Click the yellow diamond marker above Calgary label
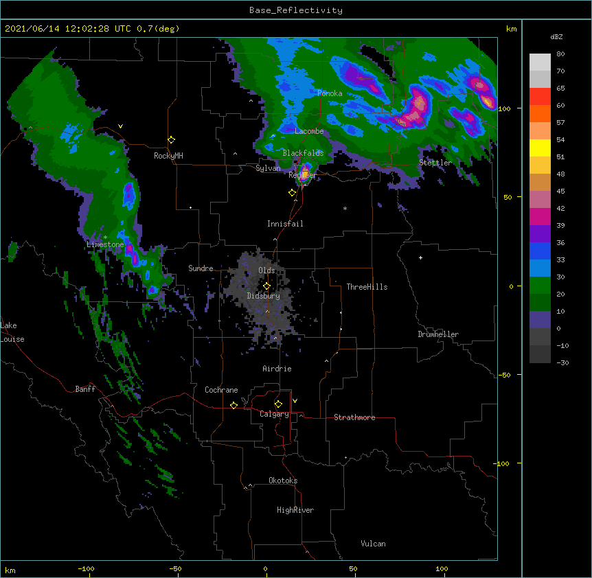 click(278, 404)
